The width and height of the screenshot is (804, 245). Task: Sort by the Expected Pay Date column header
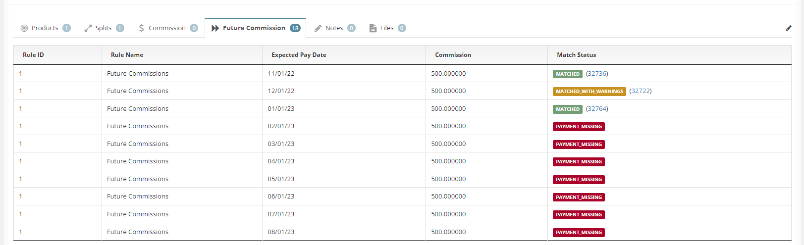pos(299,55)
